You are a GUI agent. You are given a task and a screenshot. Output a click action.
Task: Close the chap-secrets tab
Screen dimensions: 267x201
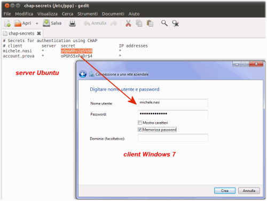pyautogui.click(x=39, y=33)
